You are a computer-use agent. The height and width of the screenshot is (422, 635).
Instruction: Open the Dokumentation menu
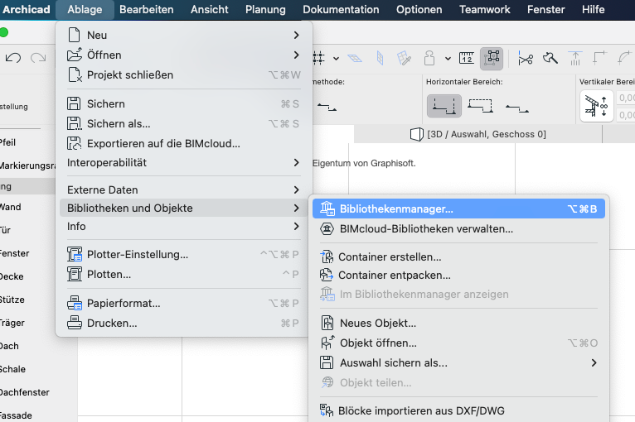[x=341, y=9]
